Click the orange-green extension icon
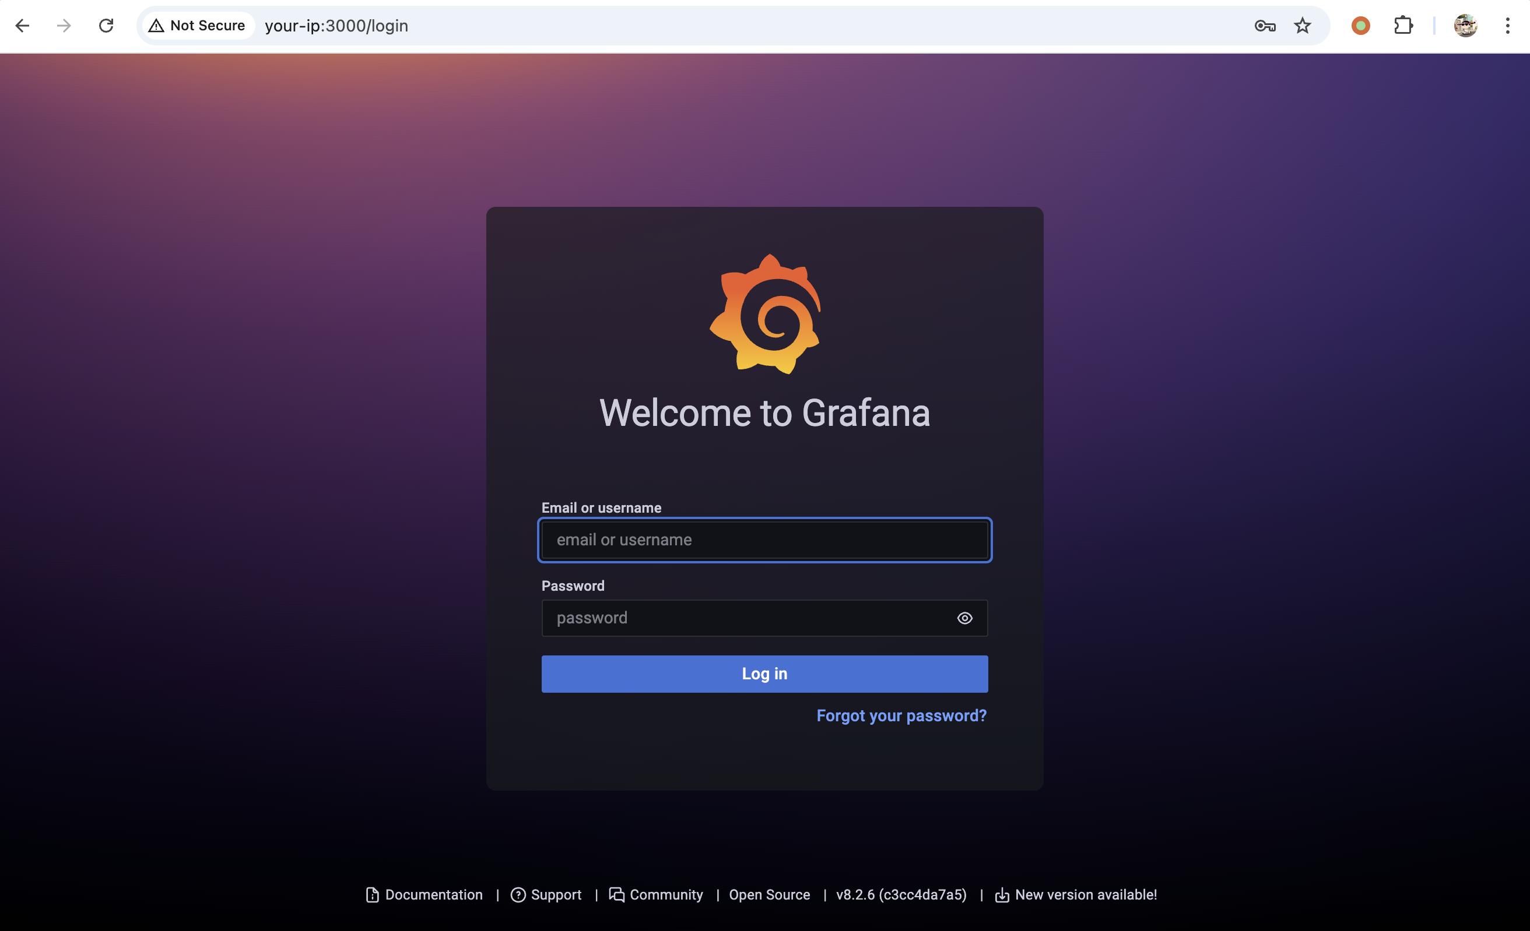Viewport: 1530px width, 931px height. tap(1360, 26)
